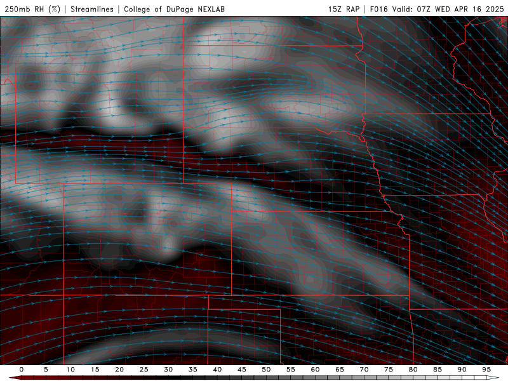Click the 5 label on the color scale
The width and height of the screenshot is (508, 381).
point(46,370)
